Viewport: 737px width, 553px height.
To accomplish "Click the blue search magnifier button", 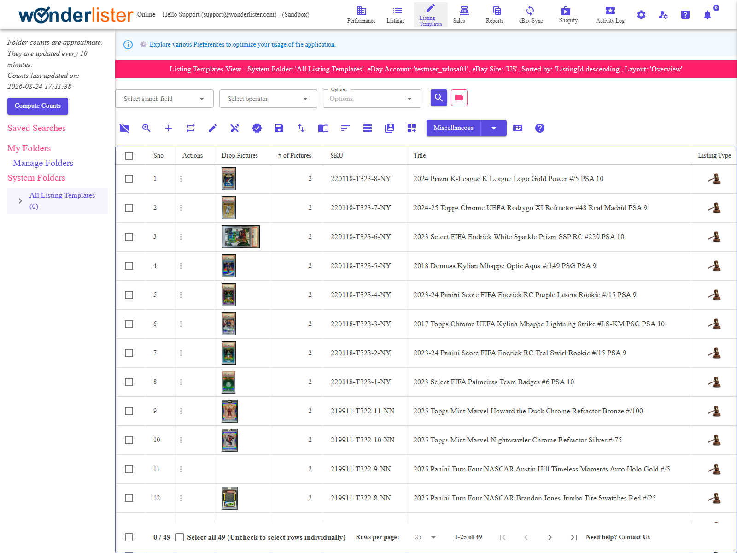I will point(439,98).
